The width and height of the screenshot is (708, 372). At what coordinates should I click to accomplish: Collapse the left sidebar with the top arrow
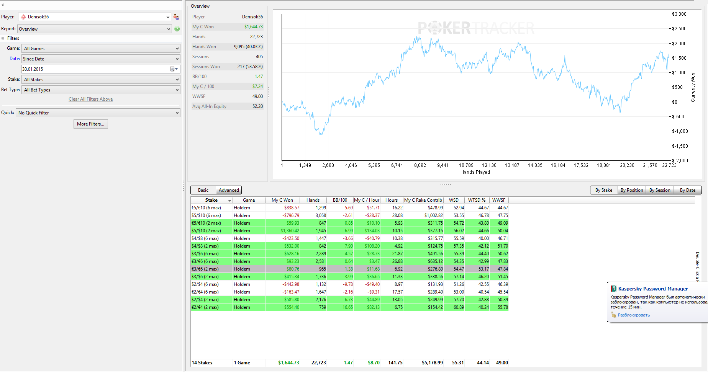(x=3, y=5)
